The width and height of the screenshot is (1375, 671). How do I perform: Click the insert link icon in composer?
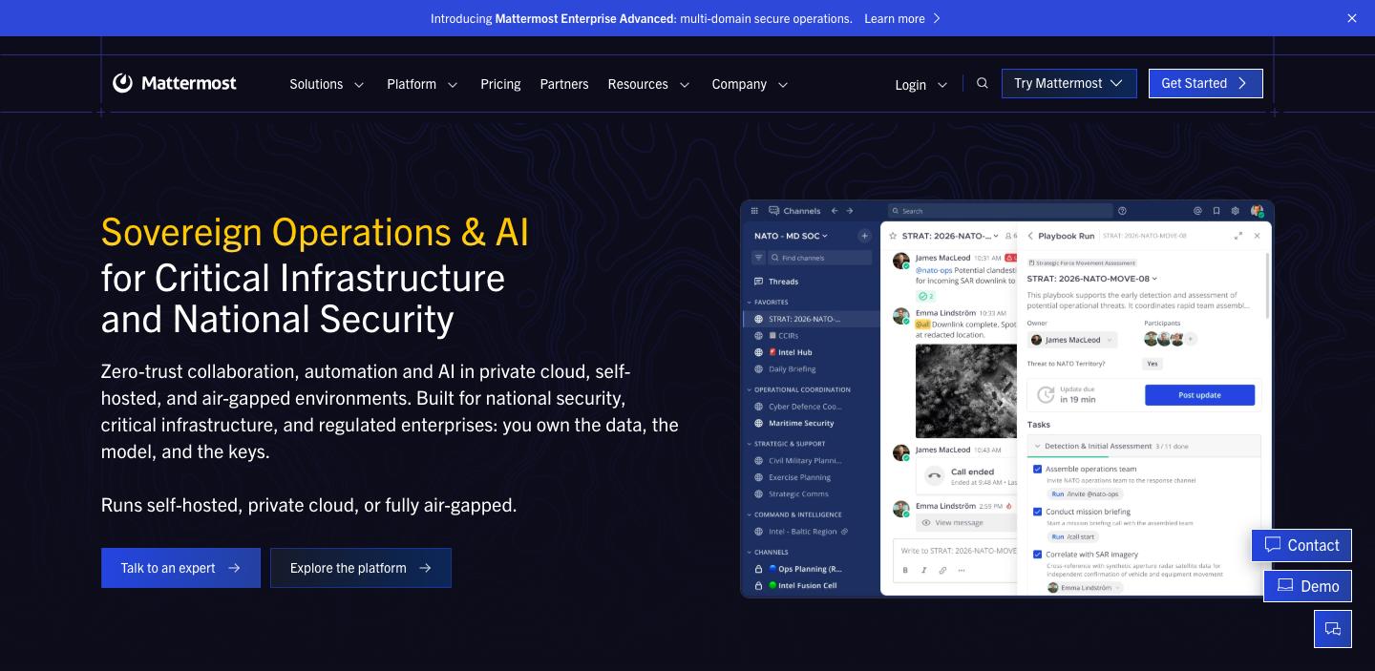(x=942, y=570)
